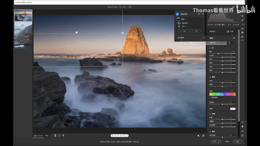Reset 蒙版 1 adjustments with the reset icon
This screenshot has height=146, width=260.
234,38
